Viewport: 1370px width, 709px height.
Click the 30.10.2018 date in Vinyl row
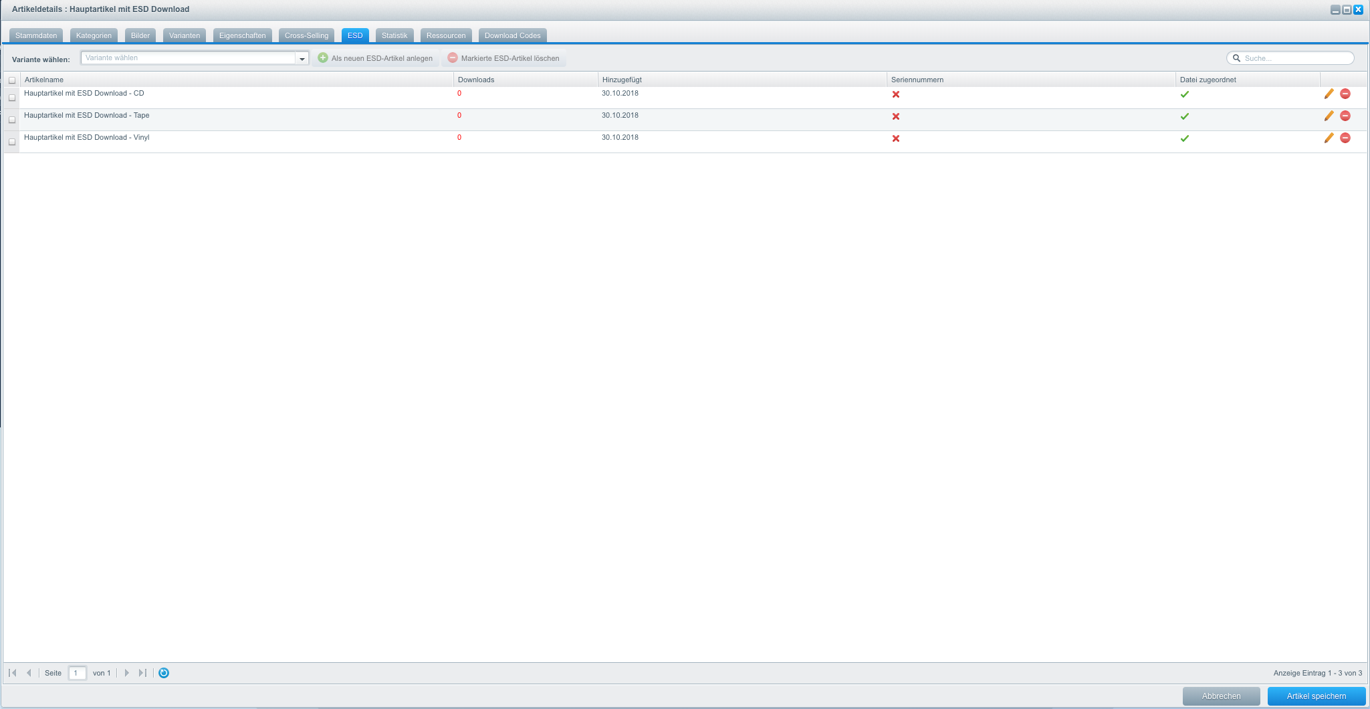(x=620, y=137)
